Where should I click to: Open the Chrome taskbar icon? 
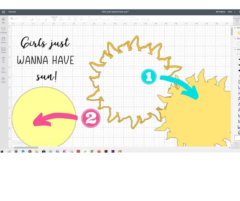92,152
